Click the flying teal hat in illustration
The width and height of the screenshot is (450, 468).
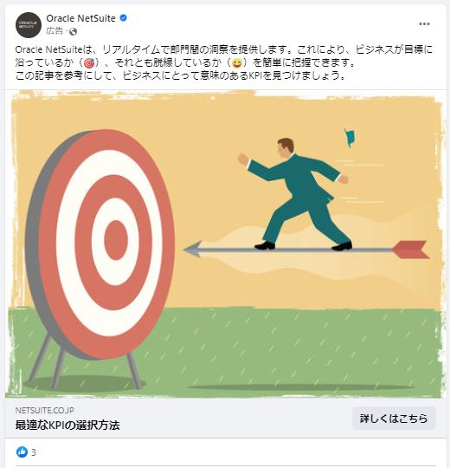(350, 138)
